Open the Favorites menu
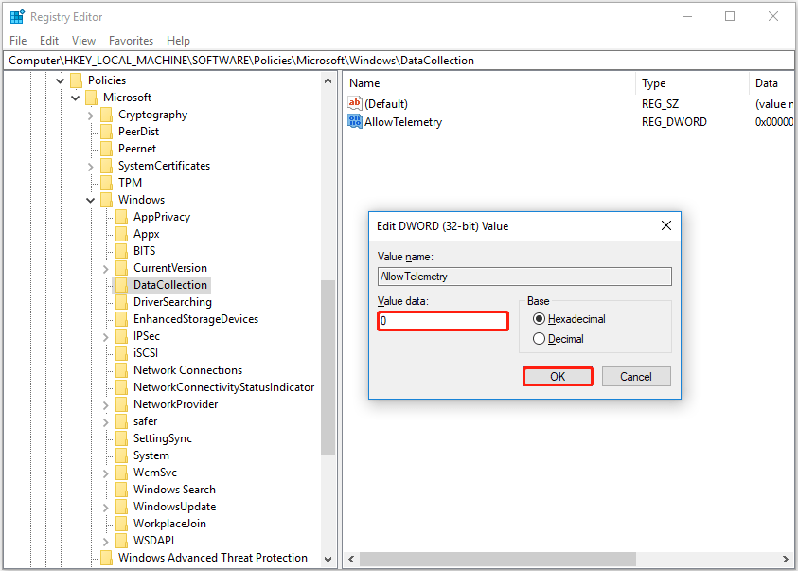798x571 pixels. click(x=131, y=40)
